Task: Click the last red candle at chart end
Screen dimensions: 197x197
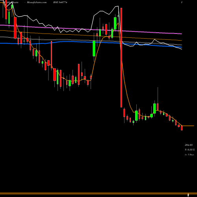Action: pos(182,128)
